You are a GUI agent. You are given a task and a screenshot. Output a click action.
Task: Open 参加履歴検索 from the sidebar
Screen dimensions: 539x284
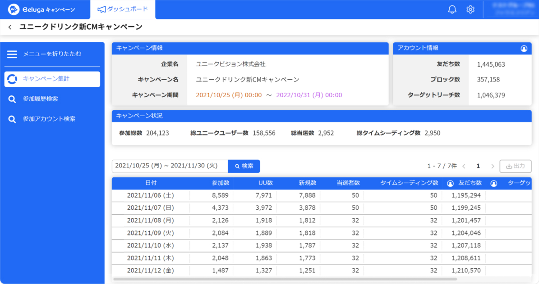pyautogui.click(x=41, y=99)
